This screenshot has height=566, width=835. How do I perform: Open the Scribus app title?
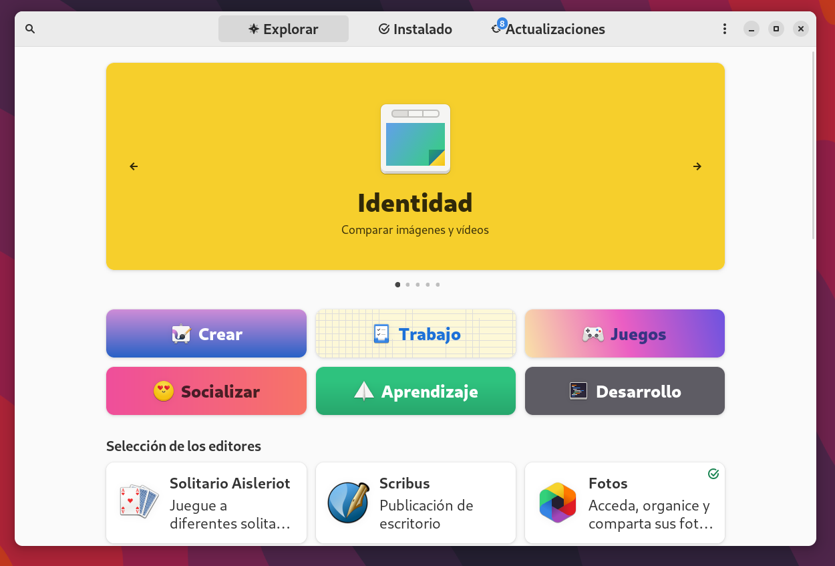tap(405, 483)
